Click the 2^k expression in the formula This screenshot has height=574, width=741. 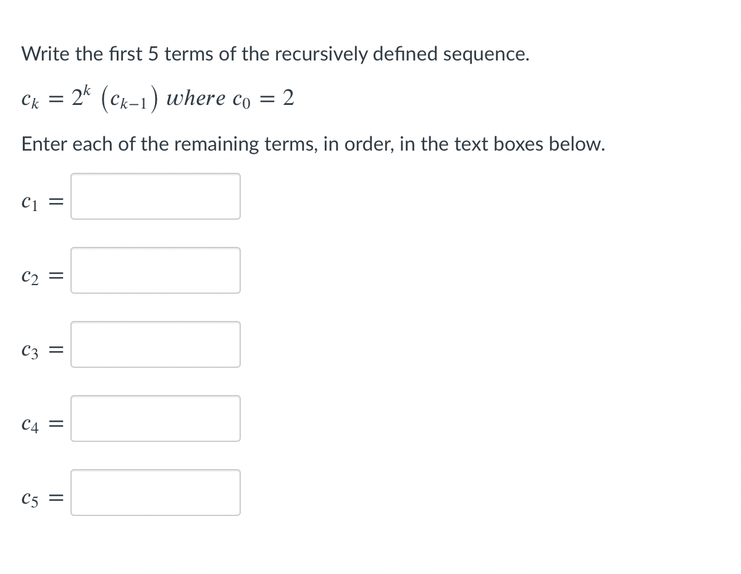pyautogui.click(x=80, y=96)
